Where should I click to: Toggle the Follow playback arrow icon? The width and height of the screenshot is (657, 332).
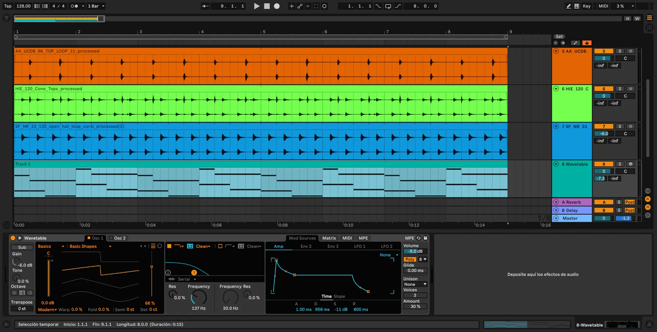(x=205, y=6)
